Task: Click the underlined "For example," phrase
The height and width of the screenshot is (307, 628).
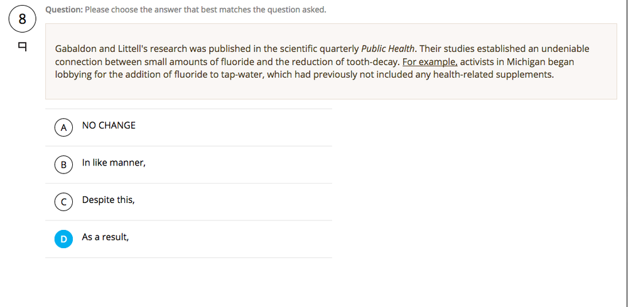Action: click(x=430, y=62)
